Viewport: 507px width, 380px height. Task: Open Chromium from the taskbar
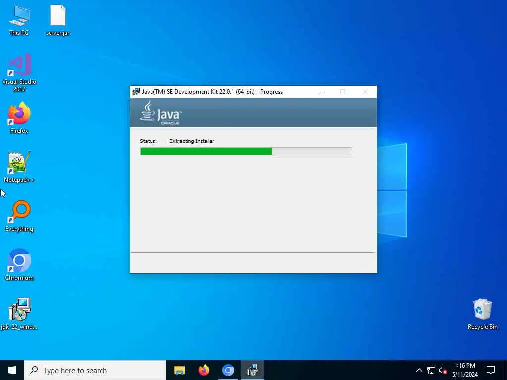pyautogui.click(x=228, y=370)
